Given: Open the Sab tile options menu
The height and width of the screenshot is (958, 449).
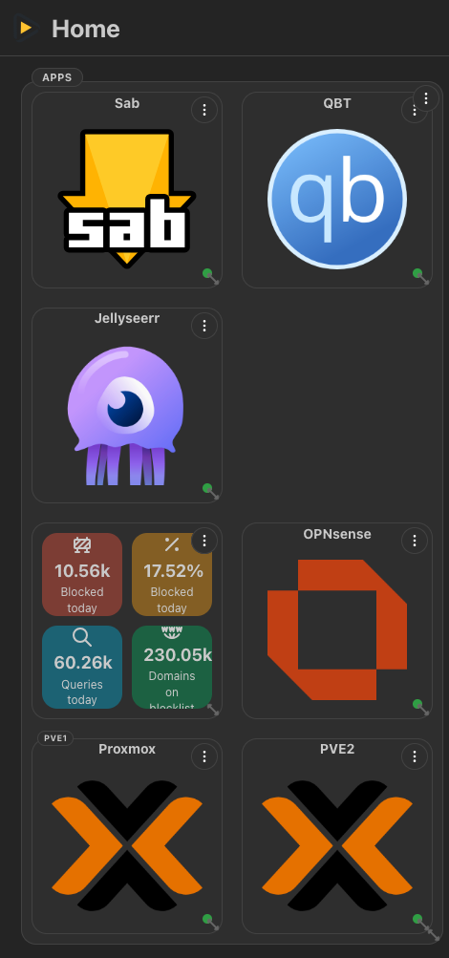Looking at the screenshot, I should (204, 110).
